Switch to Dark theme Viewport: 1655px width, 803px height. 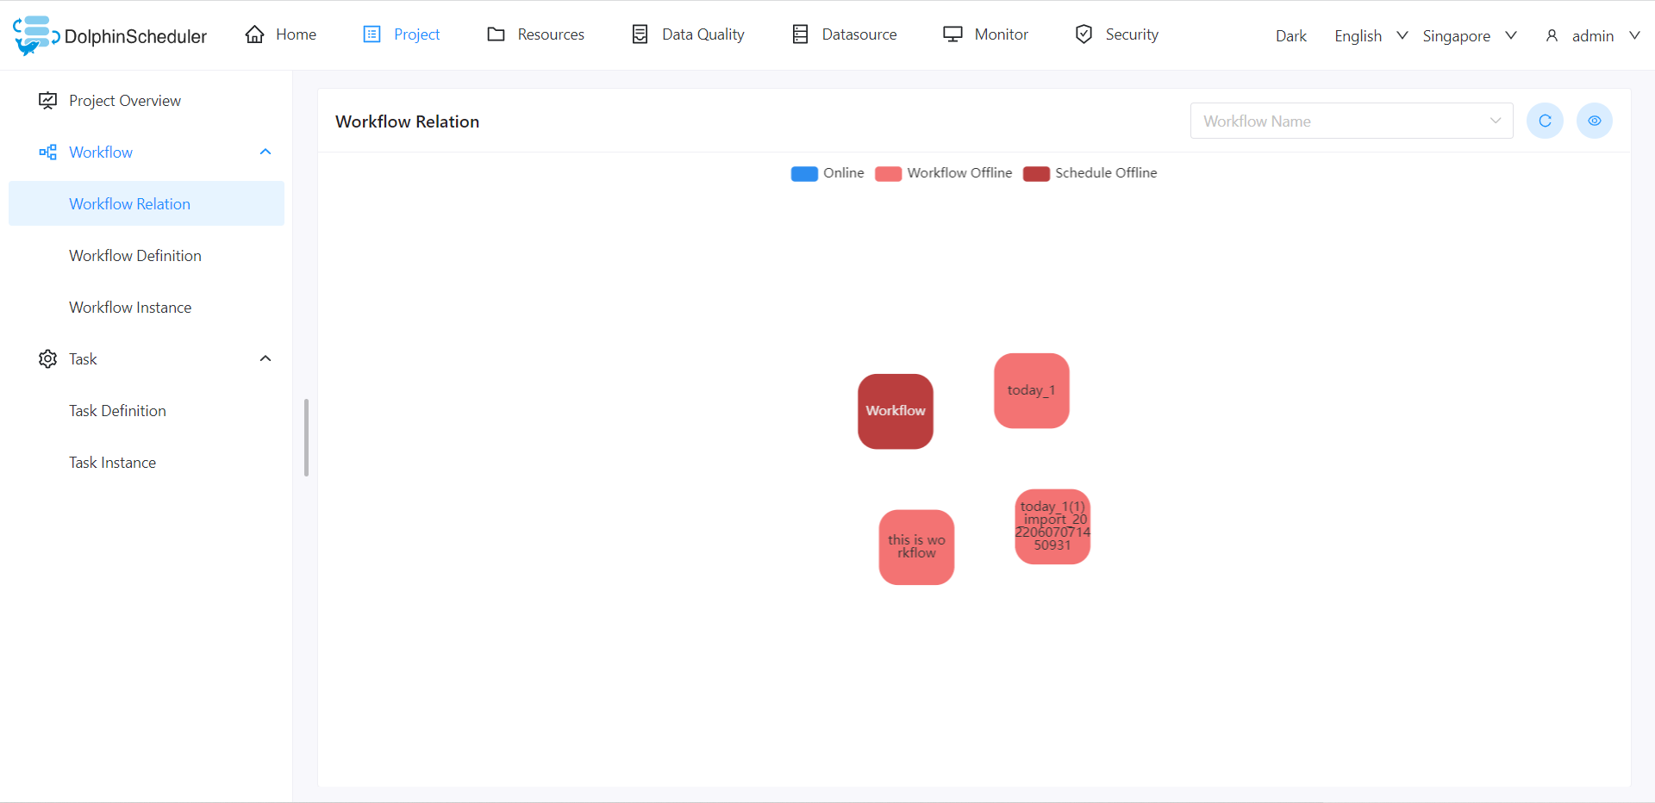[1290, 36]
